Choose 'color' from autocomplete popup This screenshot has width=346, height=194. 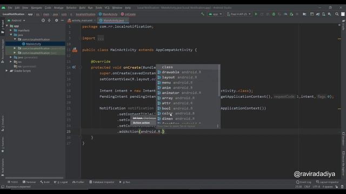(x=188, y=114)
